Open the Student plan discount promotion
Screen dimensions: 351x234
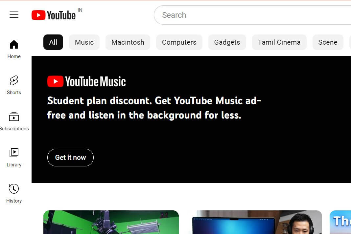(x=154, y=108)
